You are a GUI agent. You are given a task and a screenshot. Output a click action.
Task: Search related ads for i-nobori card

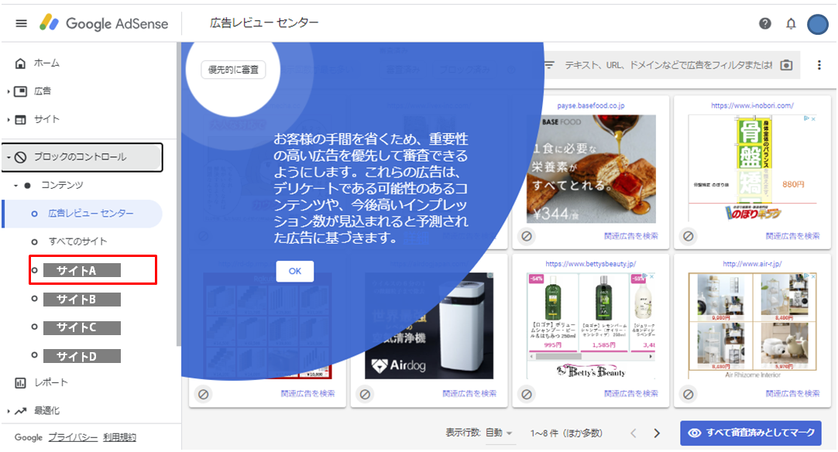click(x=792, y=236)
